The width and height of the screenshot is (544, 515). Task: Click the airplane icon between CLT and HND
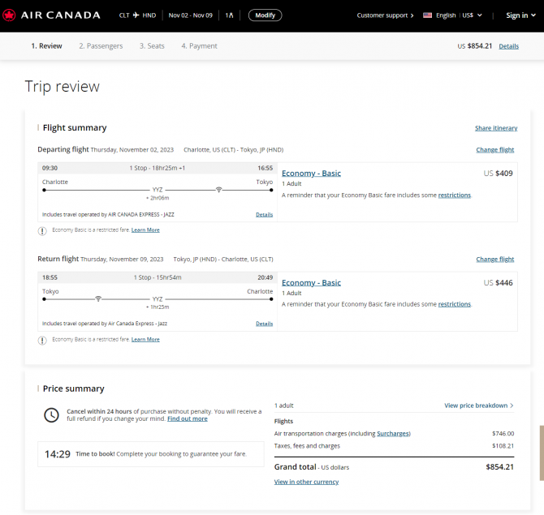[136, 15]
